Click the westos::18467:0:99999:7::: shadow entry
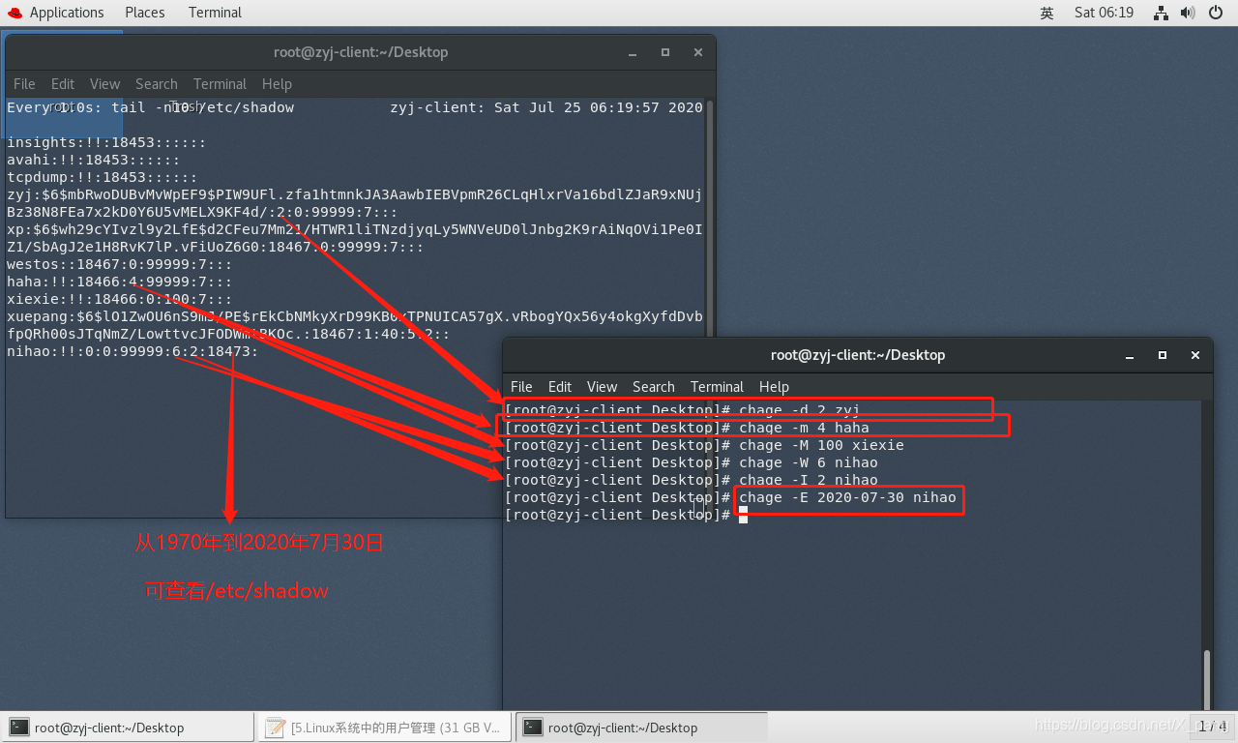This screenshot has width=1238, height=743. [120, 264]
